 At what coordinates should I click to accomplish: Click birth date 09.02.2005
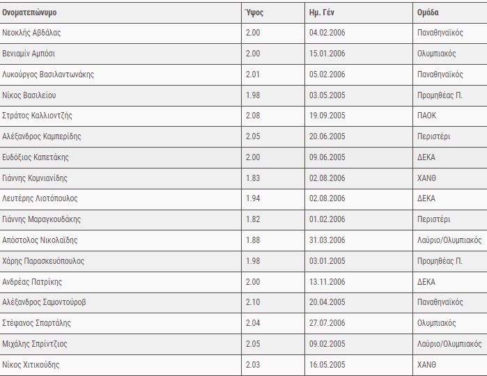tap(327, 344)
